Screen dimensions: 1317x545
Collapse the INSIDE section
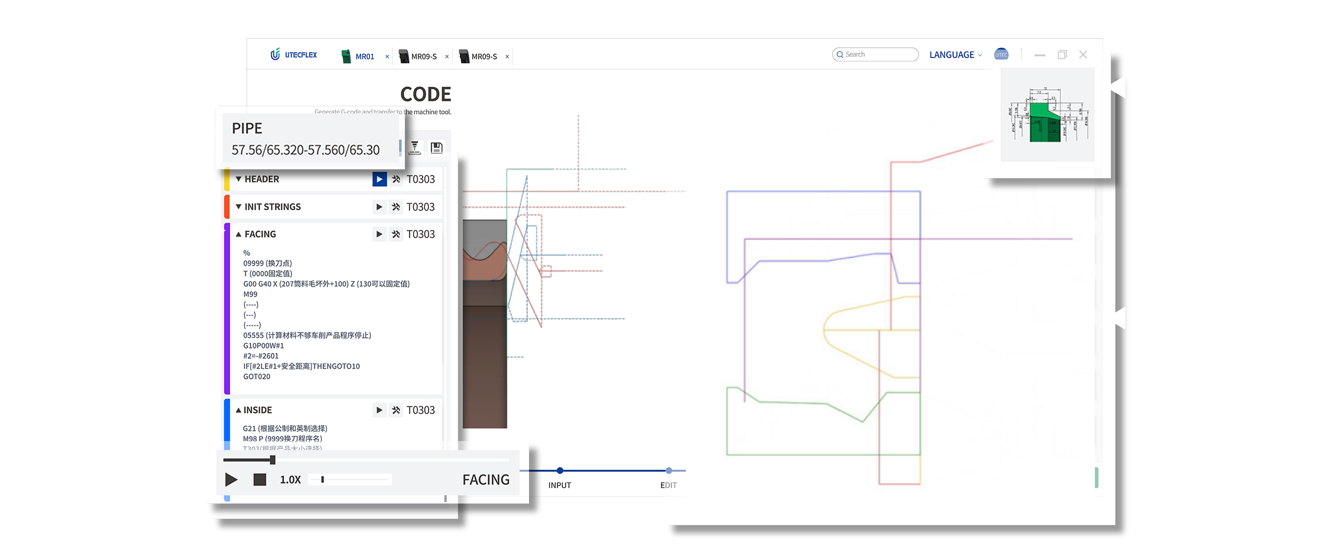(238, 410)
